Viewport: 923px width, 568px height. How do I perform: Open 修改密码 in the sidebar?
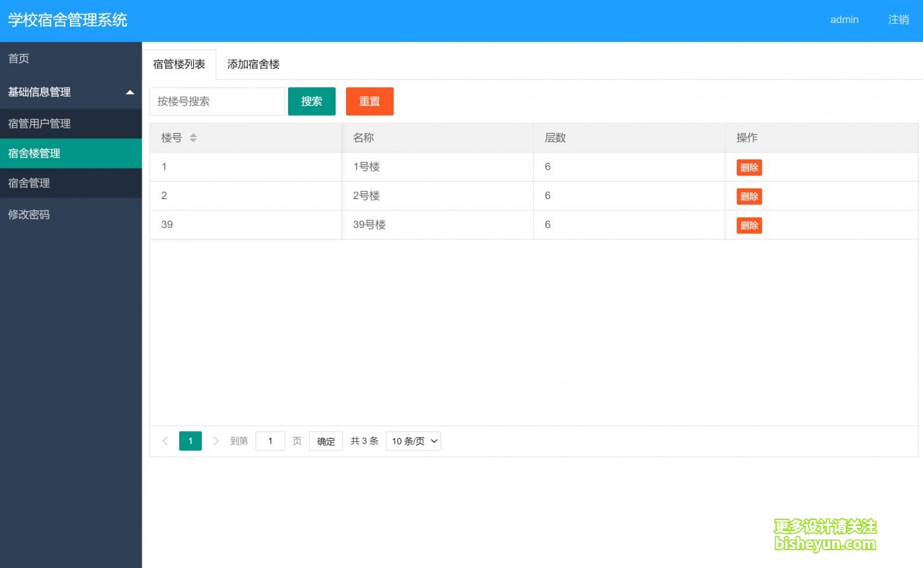[x=71, y=215]
